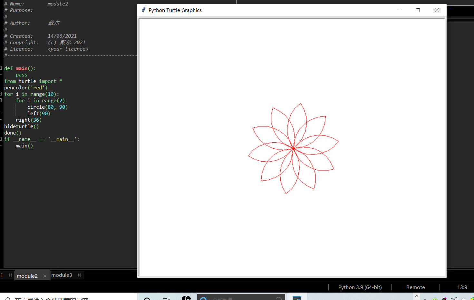Click the Remote status bar indicator
Viewport: 474px width, 300px height.
(415, 287)
